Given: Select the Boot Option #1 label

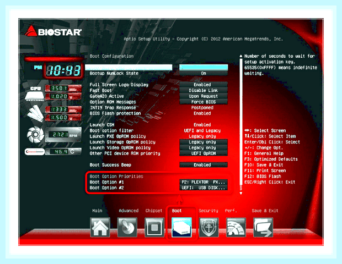Looking at the screenshot, I should (106, 182).
